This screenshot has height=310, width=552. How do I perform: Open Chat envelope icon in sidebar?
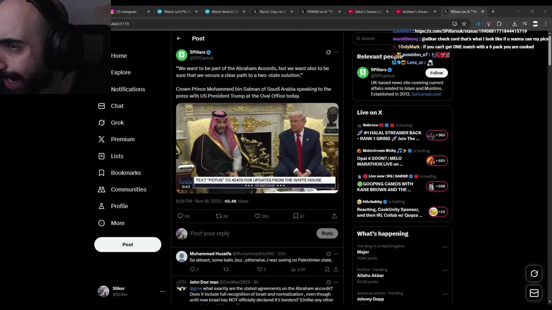tap(101, 106)
